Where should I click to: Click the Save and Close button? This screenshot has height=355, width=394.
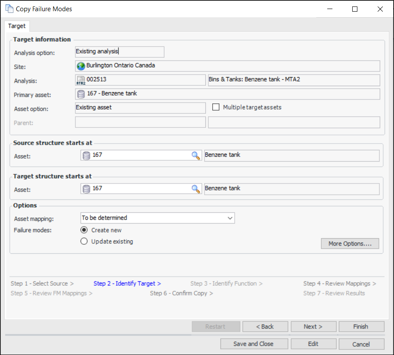[253, 344]
